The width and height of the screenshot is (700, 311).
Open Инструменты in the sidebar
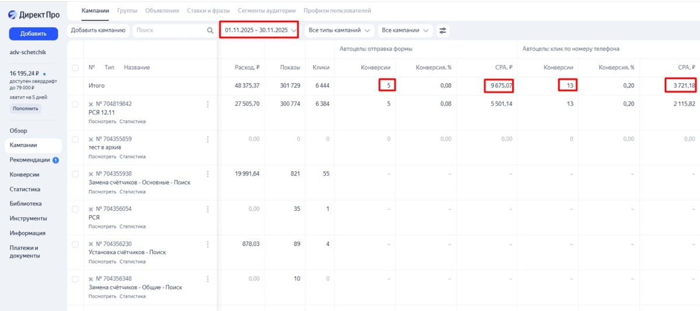[28, 218]
